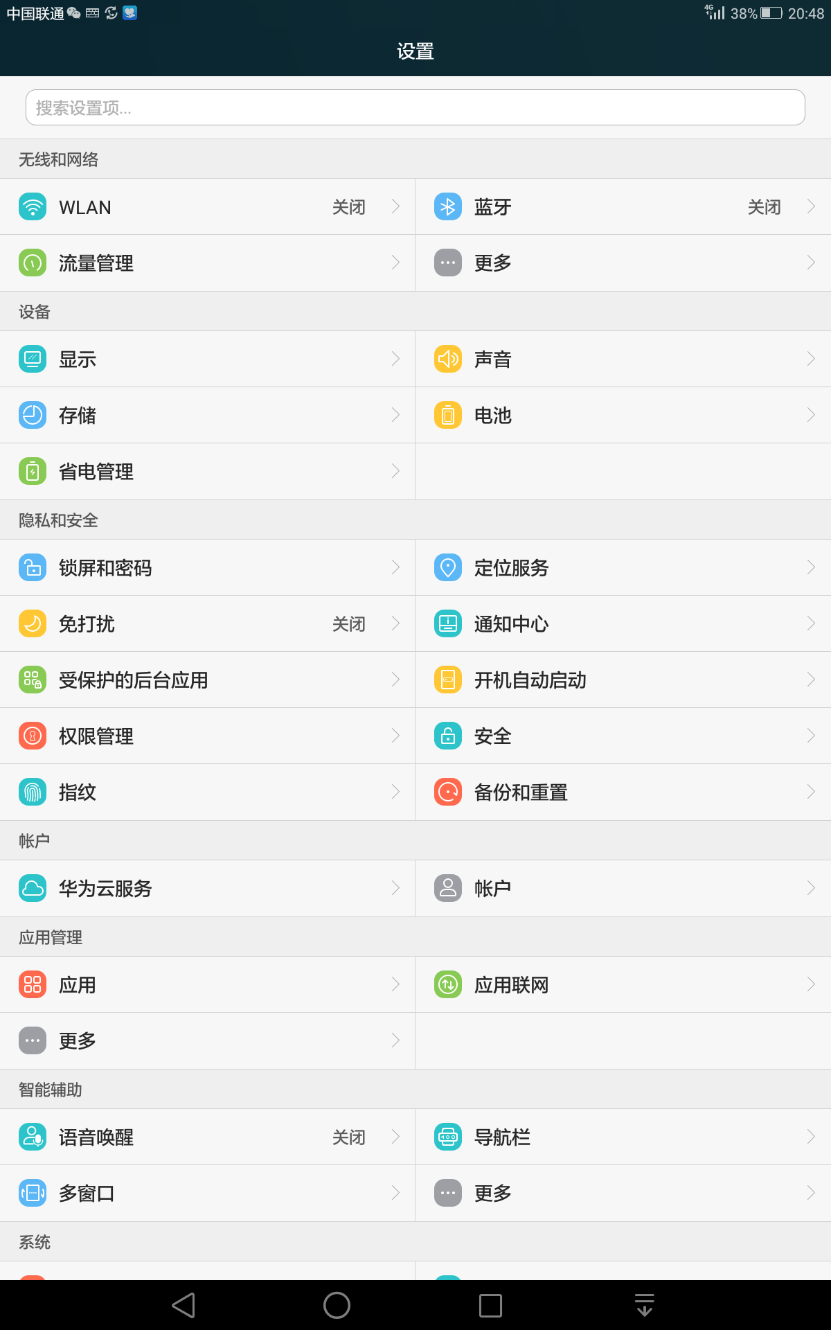Open the 流量管理 data usage icon
Screen dimensions: 831x1330
coord(33,263)
